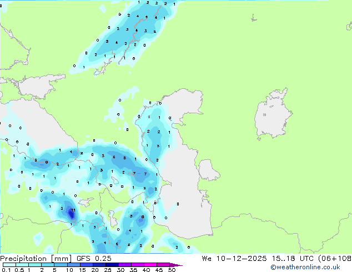Pick the 20–25 mm dark blue swatch
Screen dimensions: 352x272
point(99,265)
